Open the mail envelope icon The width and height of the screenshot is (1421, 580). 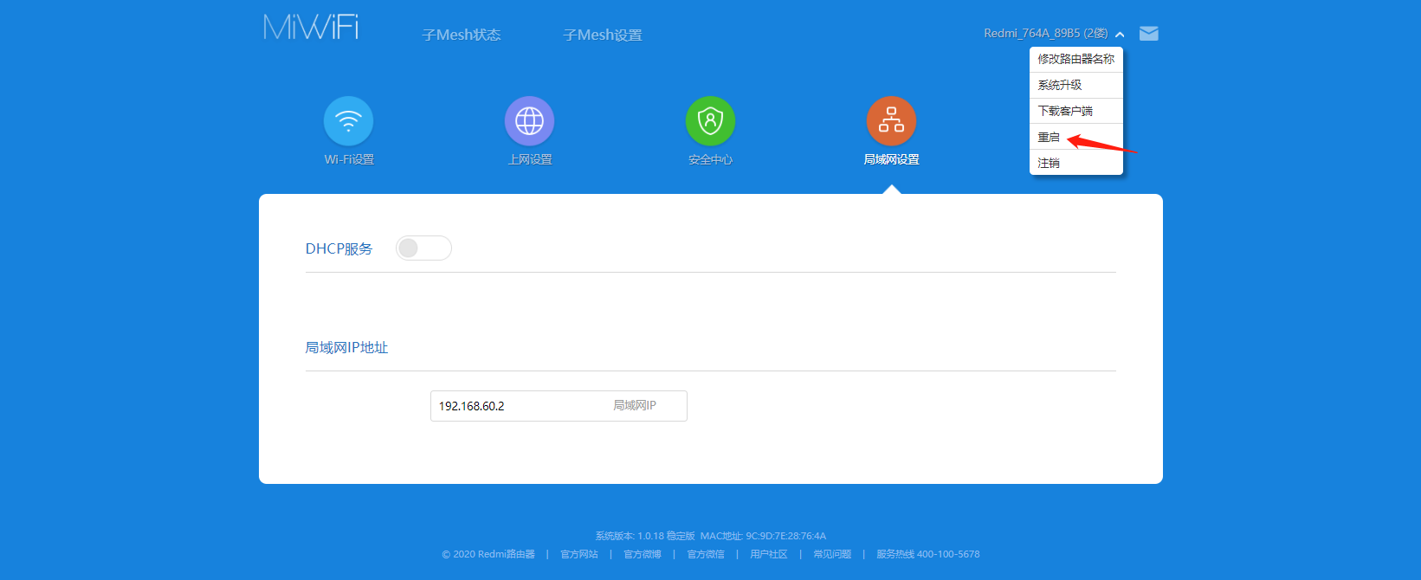[1149, 34]
